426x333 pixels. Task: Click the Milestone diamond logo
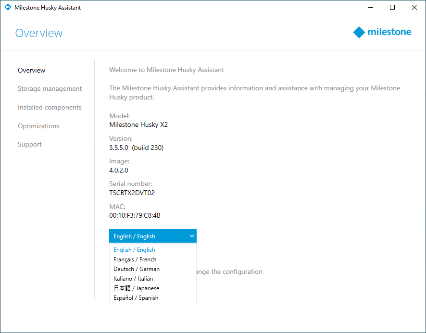[x=359, y=32]
